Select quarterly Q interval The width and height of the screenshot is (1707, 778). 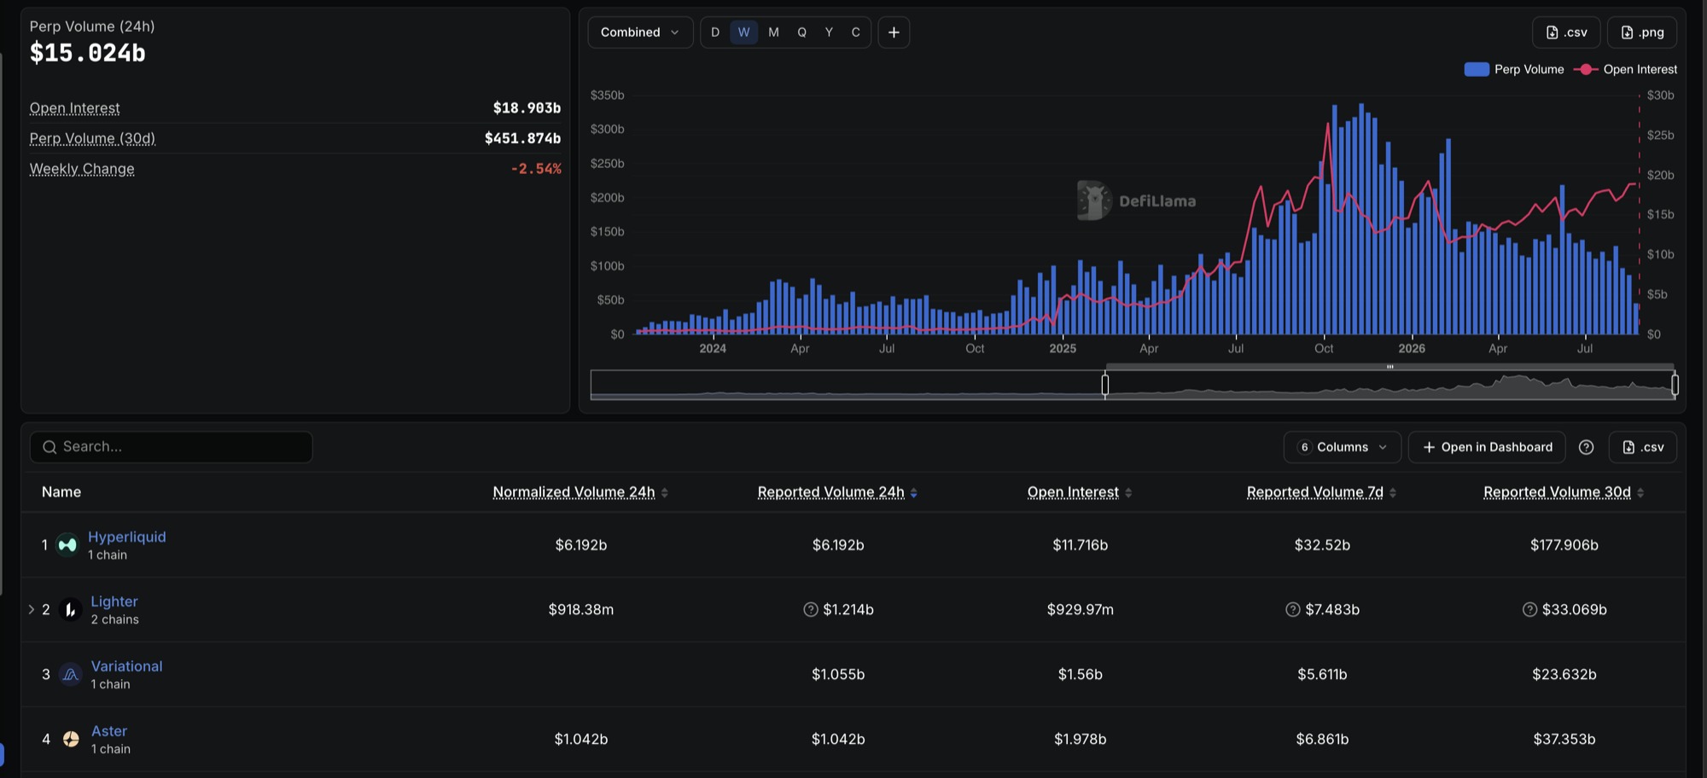click(801, 32)
